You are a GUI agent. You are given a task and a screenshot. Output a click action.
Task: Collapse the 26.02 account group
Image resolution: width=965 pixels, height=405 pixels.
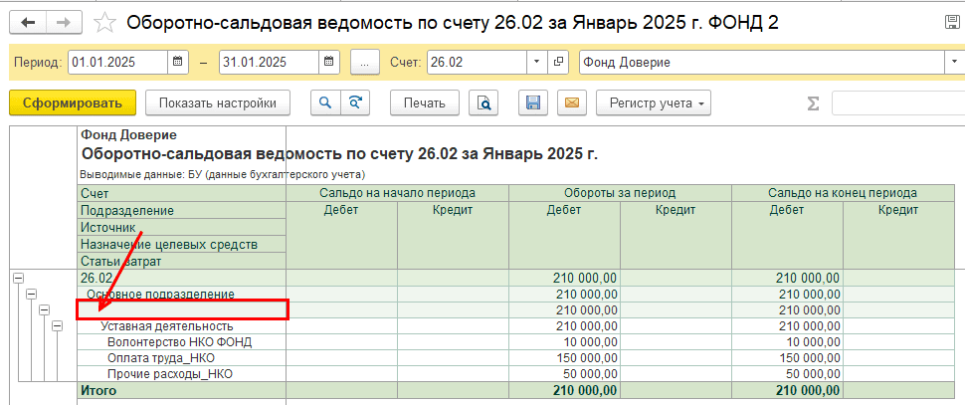pyautogui.click(x=17, y=279)
